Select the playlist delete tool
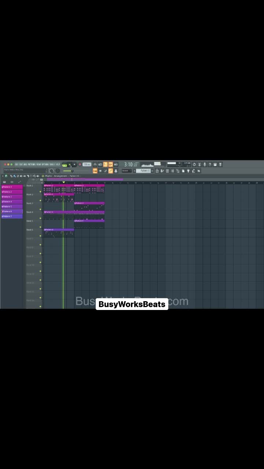 [18, 176]
